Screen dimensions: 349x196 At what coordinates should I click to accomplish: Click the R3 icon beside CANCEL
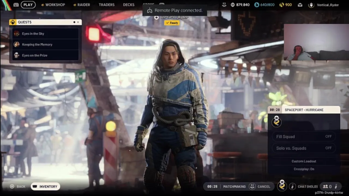tap(252, 186)
